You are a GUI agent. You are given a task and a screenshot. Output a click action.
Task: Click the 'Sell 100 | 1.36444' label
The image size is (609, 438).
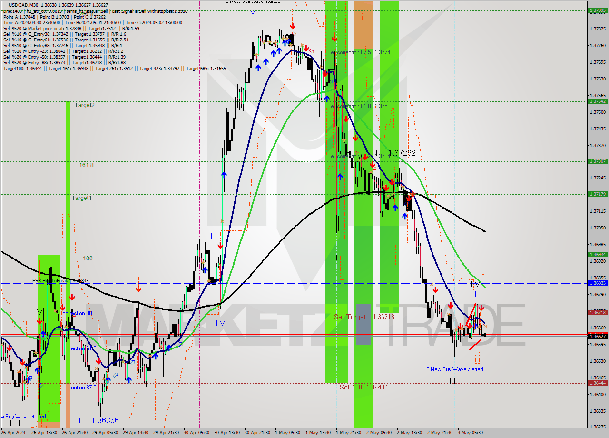click(363, 387)
